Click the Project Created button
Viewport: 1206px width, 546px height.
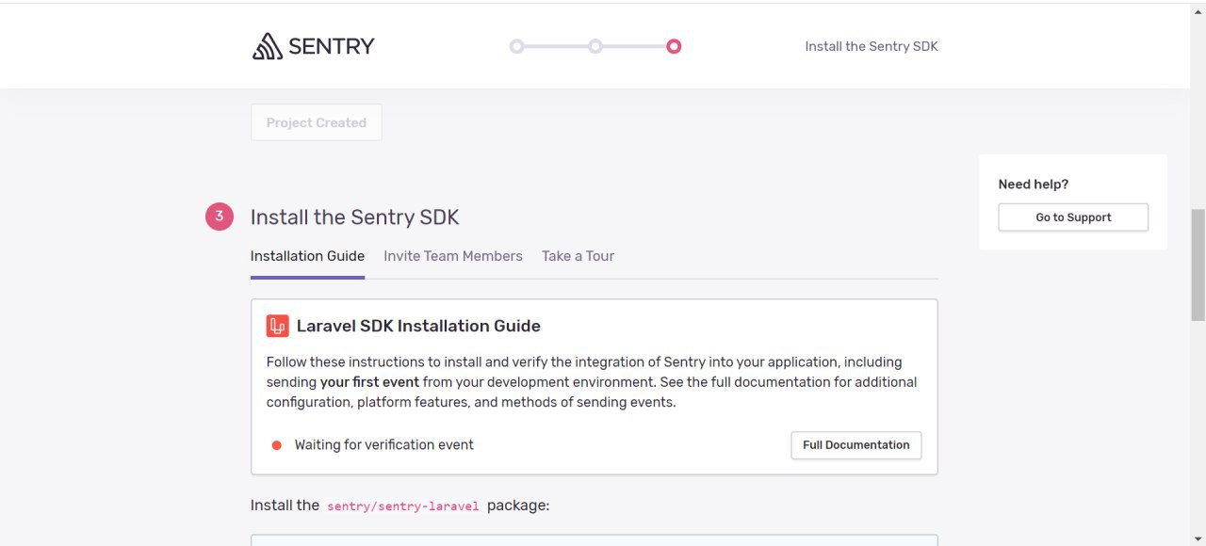click(x=317, y=122)
